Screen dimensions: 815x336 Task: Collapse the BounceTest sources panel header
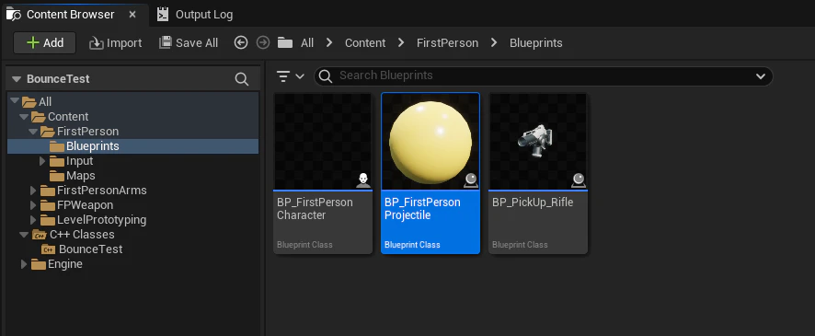click(17, 79)
